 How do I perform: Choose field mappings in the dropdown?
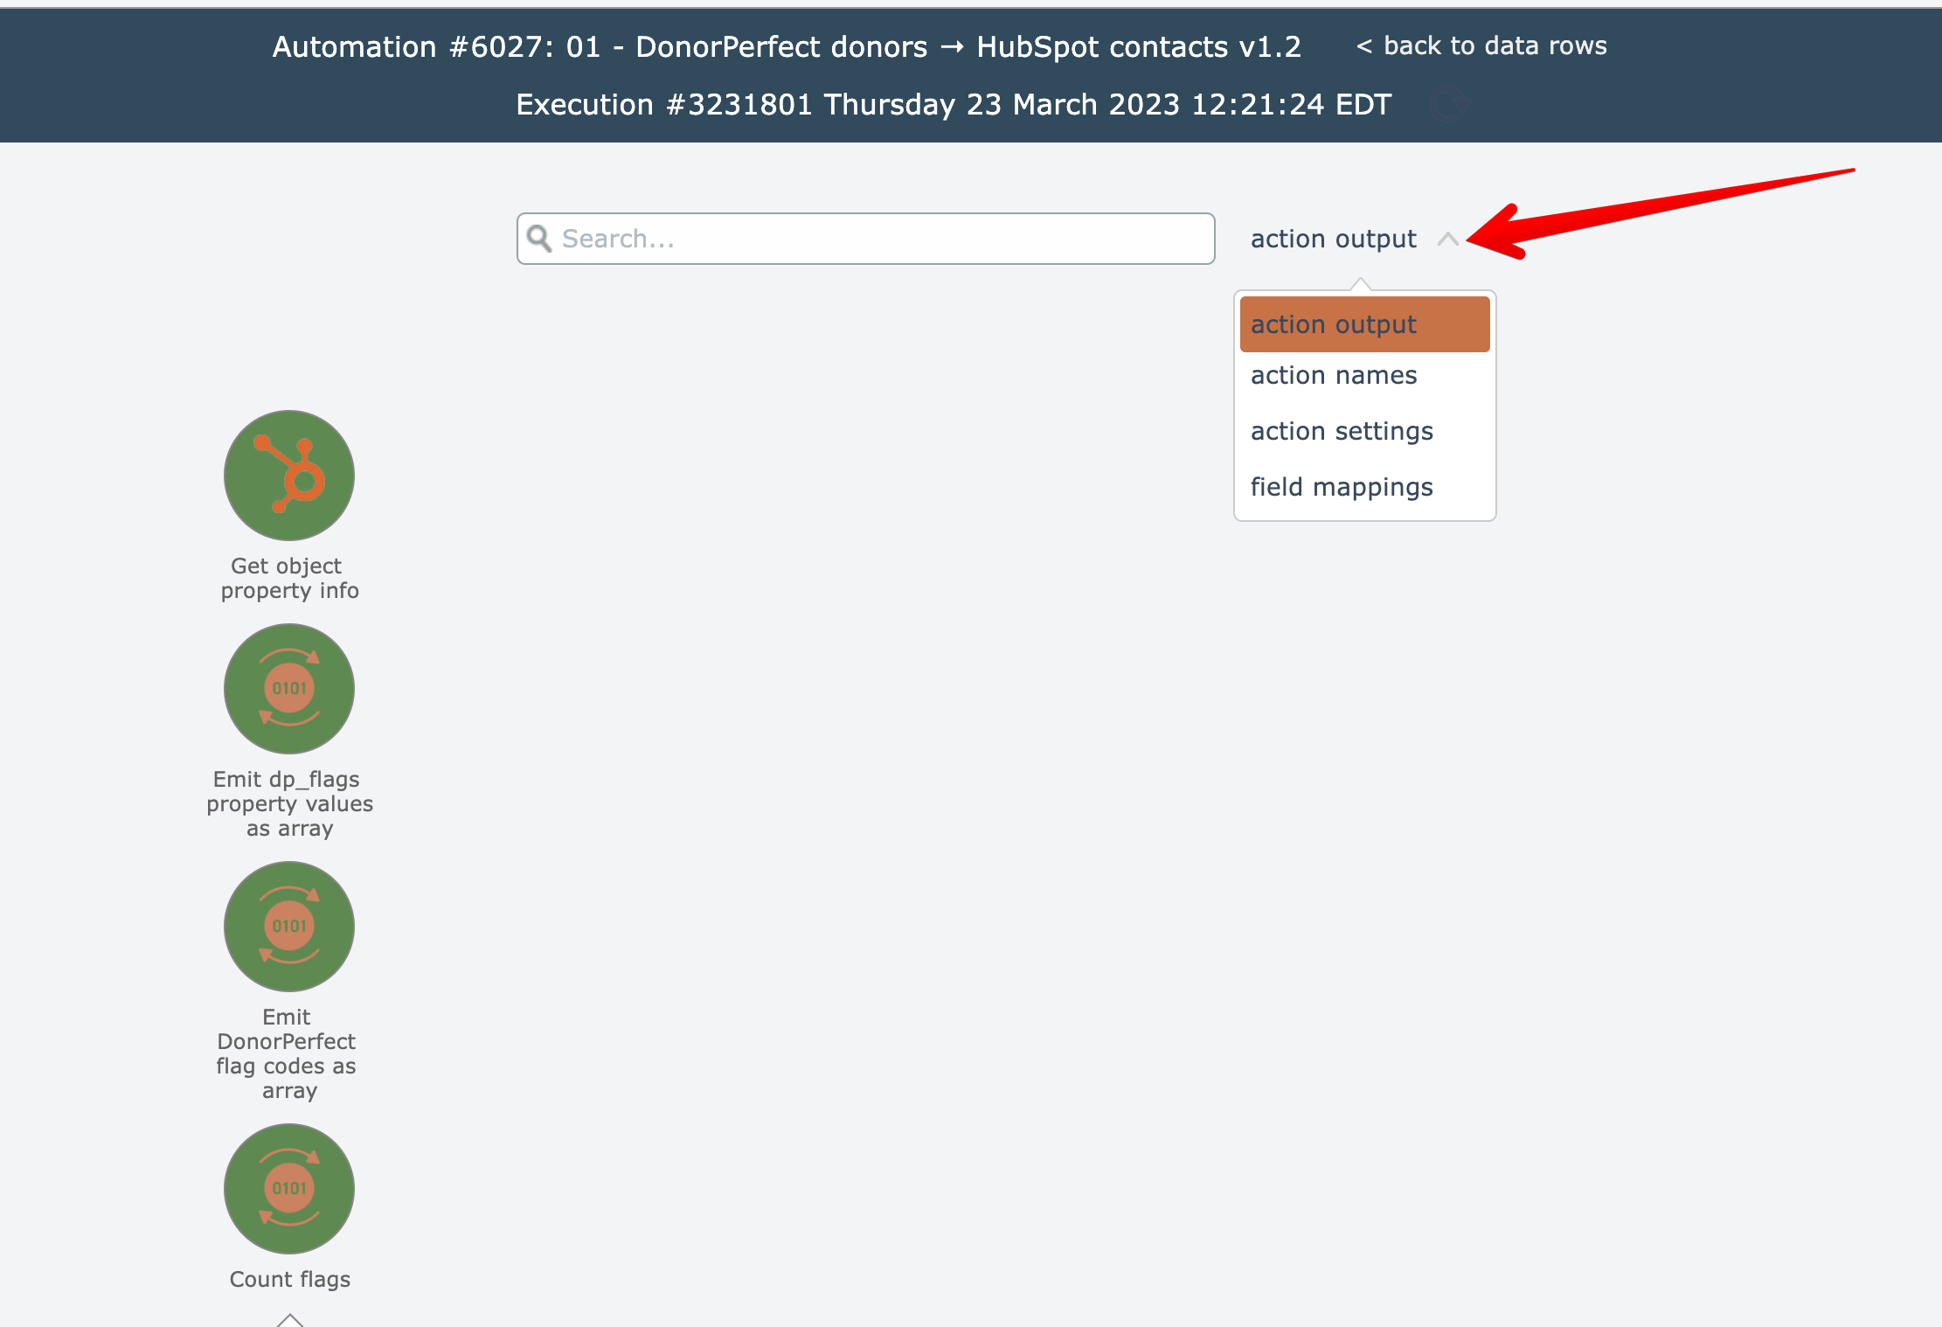1342,488
